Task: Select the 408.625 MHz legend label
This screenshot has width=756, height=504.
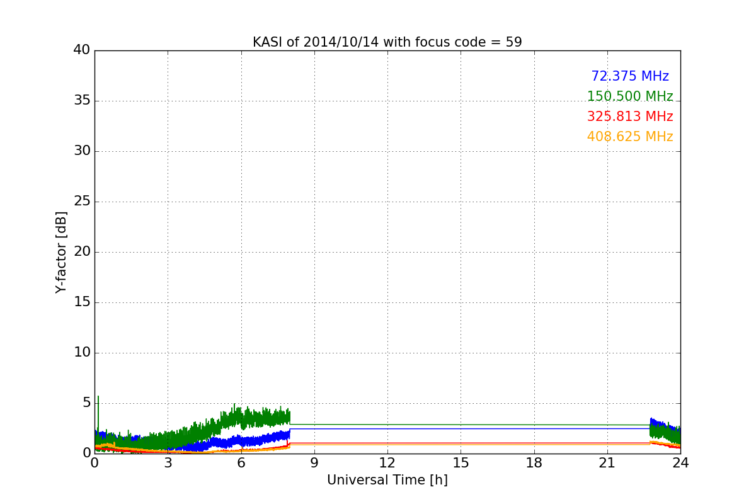Action: pyautogui.click(x=630, y=137)
